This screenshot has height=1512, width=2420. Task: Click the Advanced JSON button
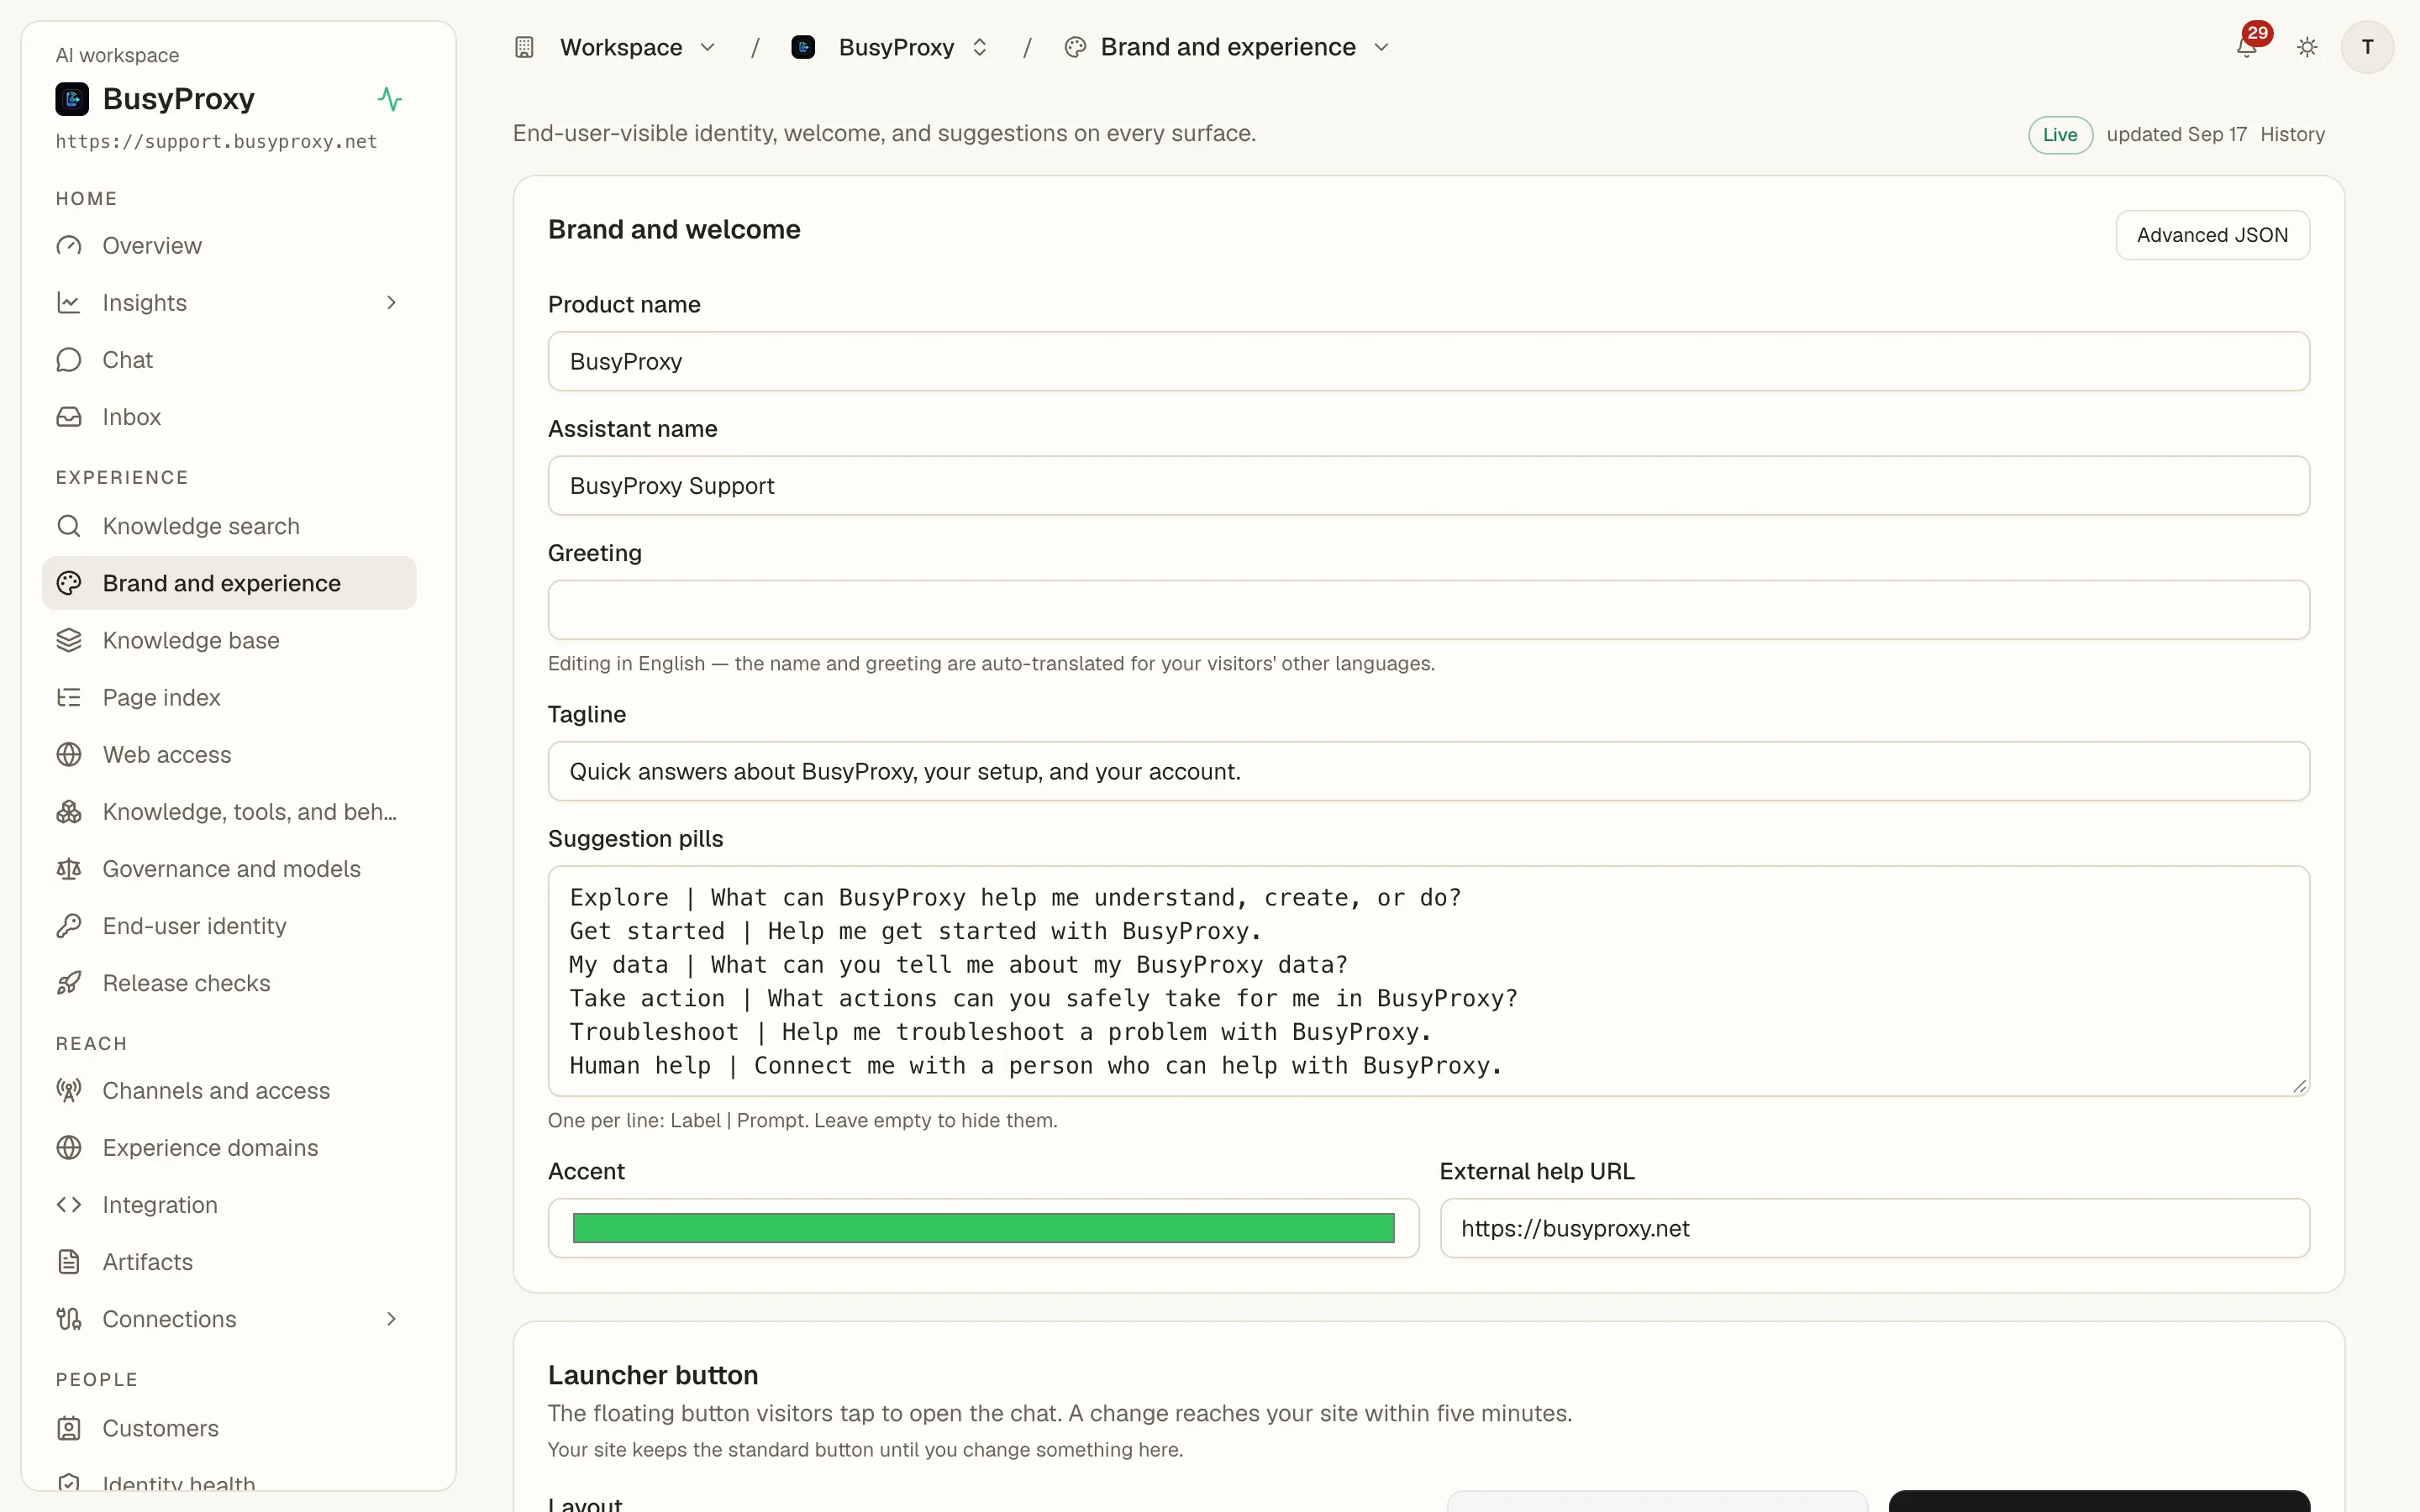click(2212, 235)
